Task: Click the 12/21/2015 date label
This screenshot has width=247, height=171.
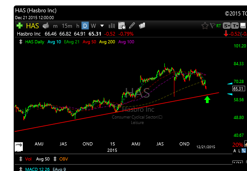Action: tap(205, 147)
